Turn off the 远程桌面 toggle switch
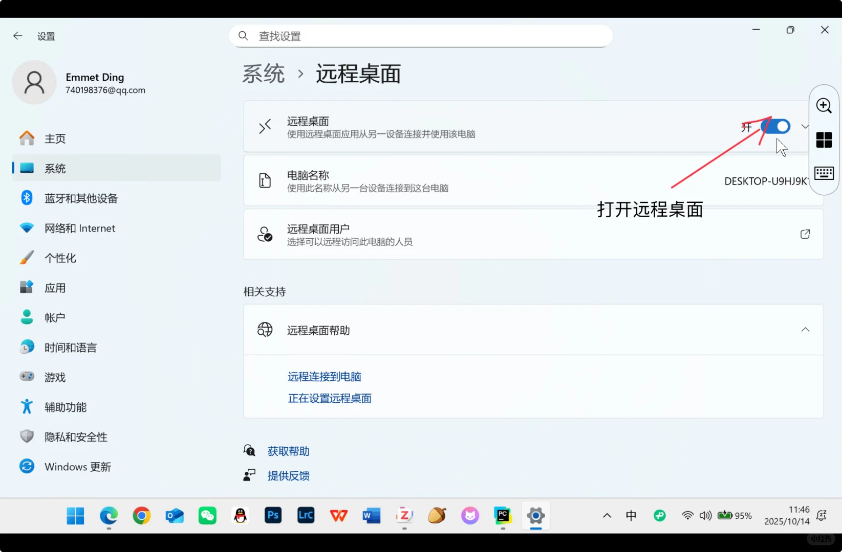842x552 pixels. (x=774, y=126)
